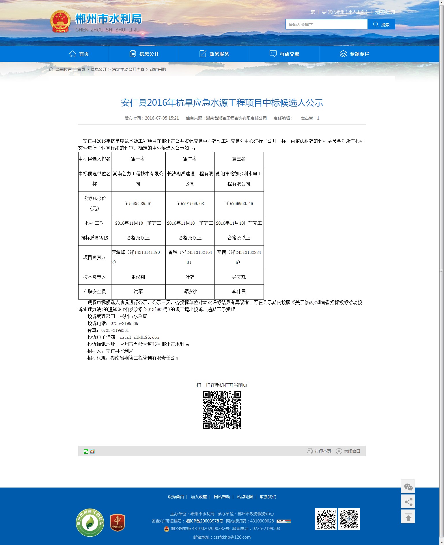Open the 湘公网安备 43100202000332号 link
Image resolution: width=444 pixels, height=545 pixels.
200,529
